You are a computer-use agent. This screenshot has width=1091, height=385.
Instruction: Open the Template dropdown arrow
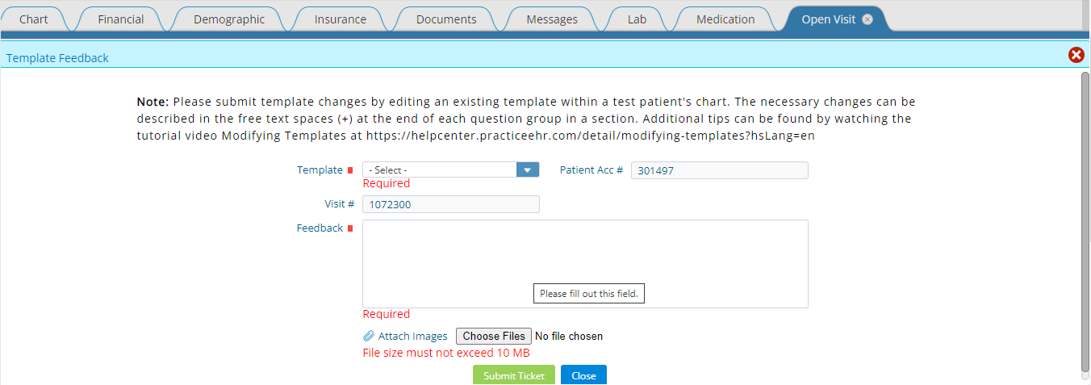pyautogui.click(x=527, y=170)
